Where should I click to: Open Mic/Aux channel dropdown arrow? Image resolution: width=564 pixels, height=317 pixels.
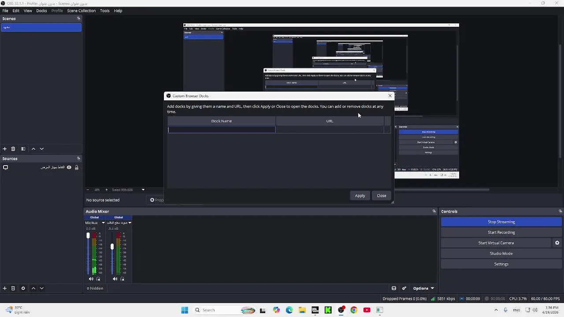103,223
